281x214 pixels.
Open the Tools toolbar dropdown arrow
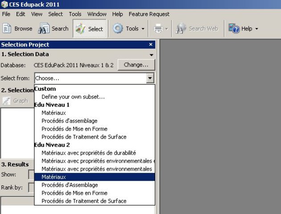point(143,29)
